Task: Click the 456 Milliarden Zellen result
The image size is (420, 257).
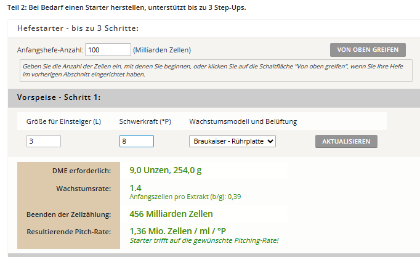Action: [171, 214]
